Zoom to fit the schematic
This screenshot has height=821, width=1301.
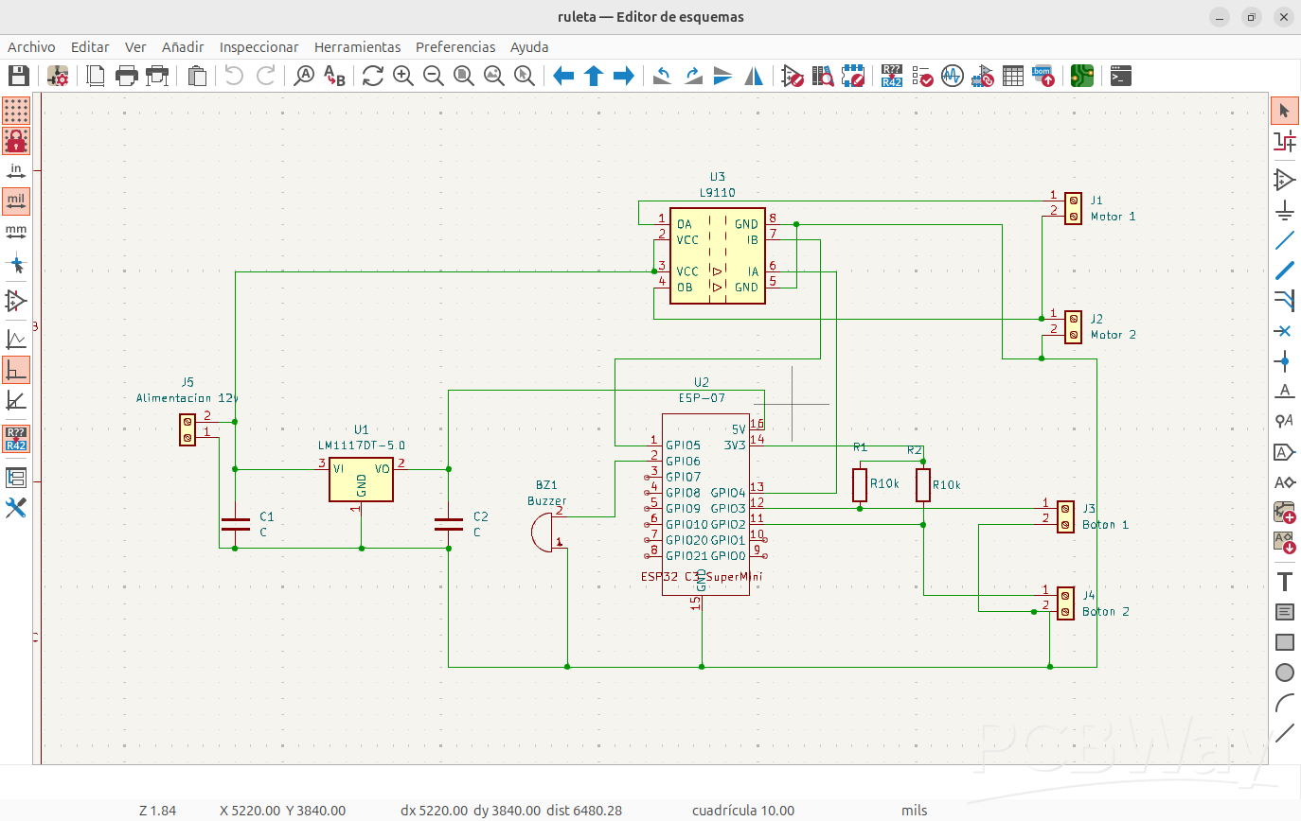tap(464, 76)
